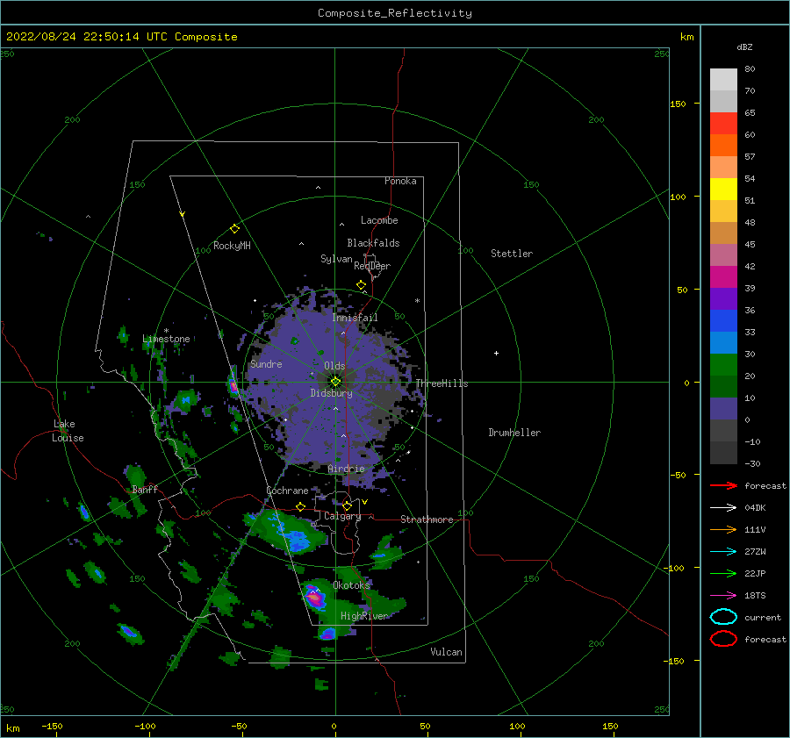The height and width of the screenshot is (738, 790).
Task: Click the magenta storm cell core near Okotoks
Action: pos(314,598)
